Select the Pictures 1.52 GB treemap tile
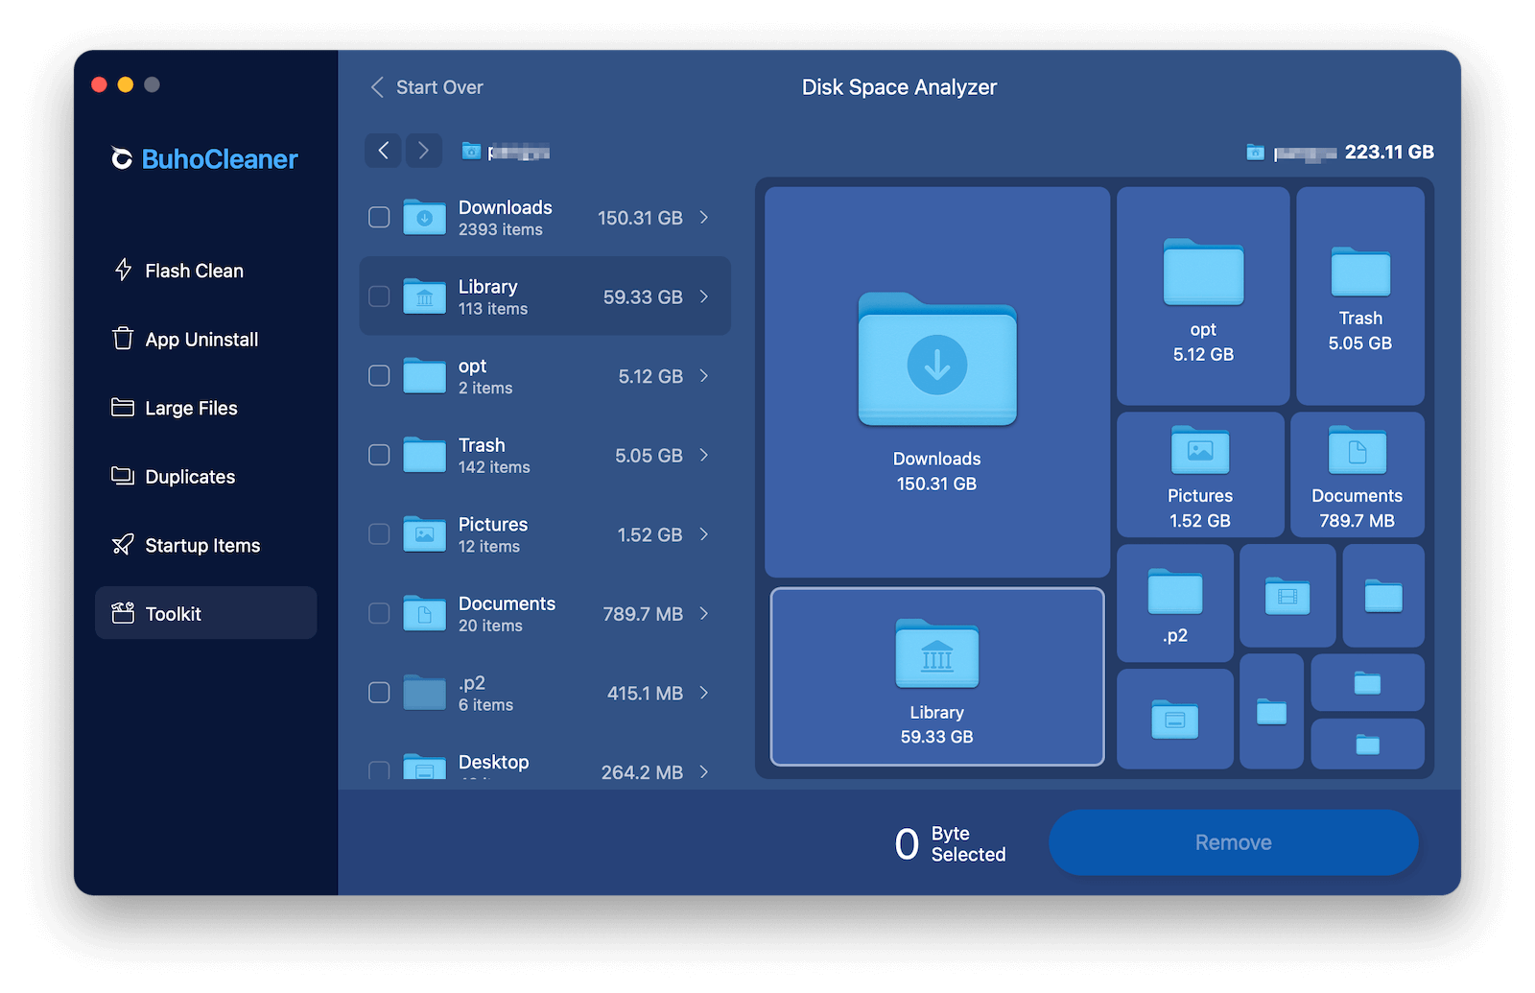 point(1200,475)
